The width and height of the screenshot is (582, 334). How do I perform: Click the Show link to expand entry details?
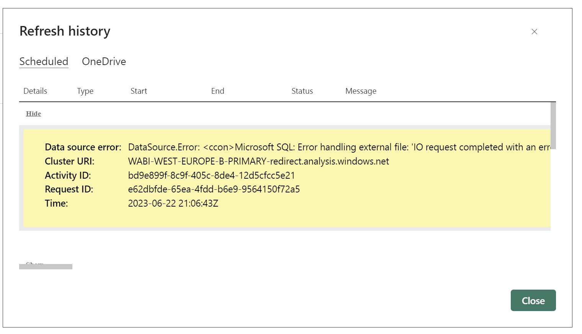click(x=34, y=264)
